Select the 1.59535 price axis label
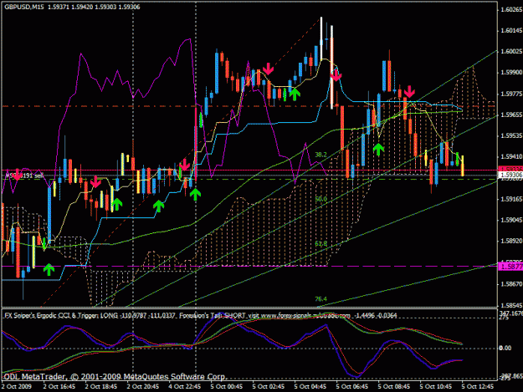This screenshot has width=523, height=392. pos(511,135)
